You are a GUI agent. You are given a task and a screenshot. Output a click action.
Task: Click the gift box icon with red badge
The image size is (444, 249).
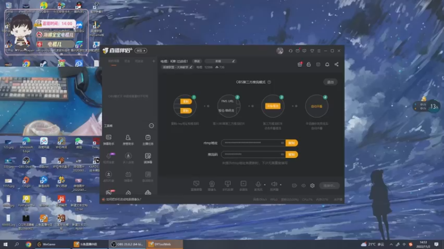[300, 64]
